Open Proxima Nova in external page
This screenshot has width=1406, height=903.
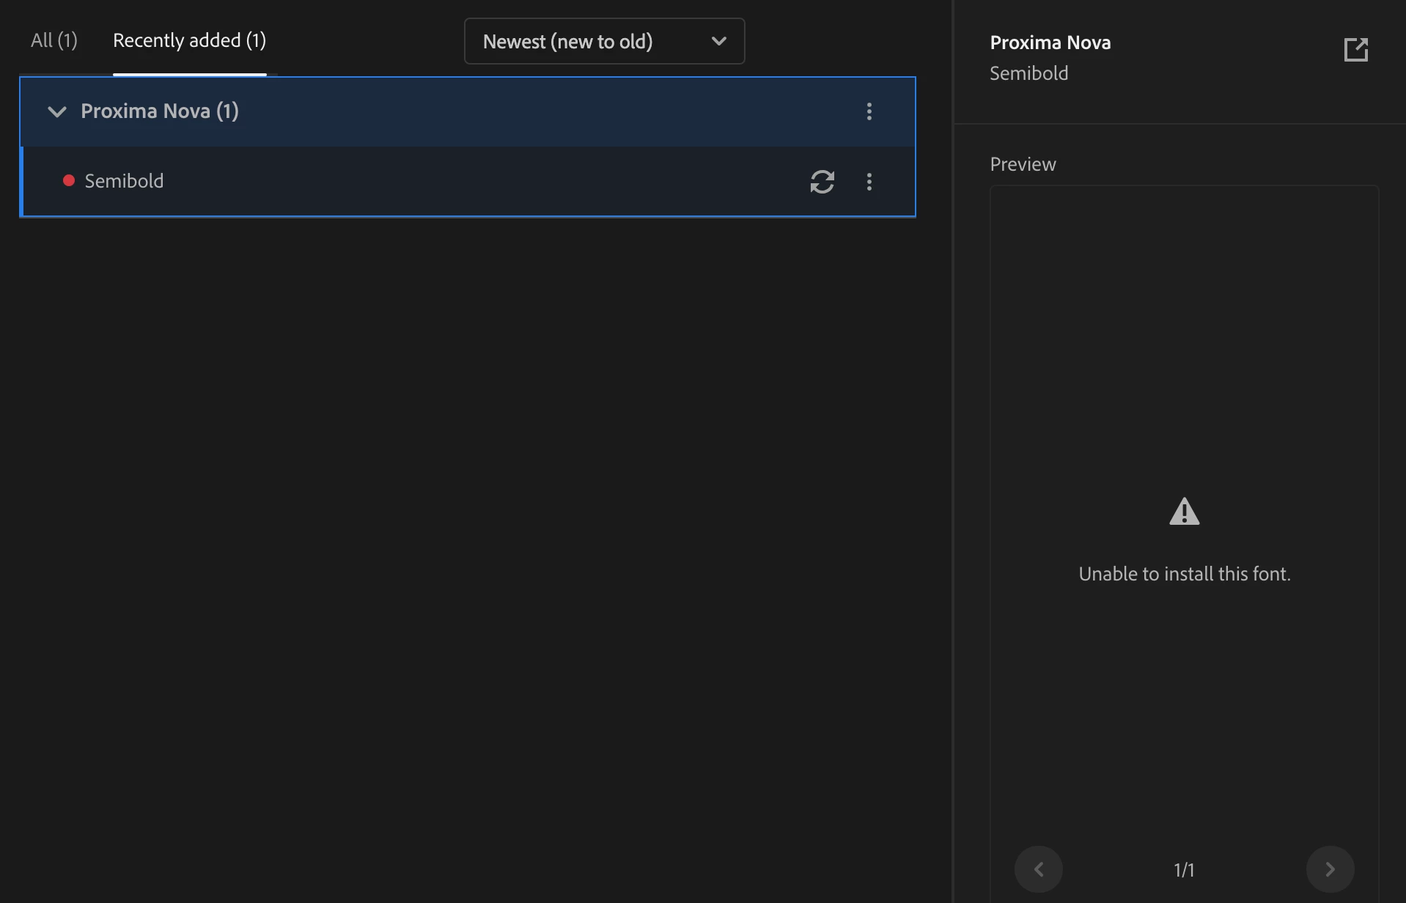pos(1355,49)
